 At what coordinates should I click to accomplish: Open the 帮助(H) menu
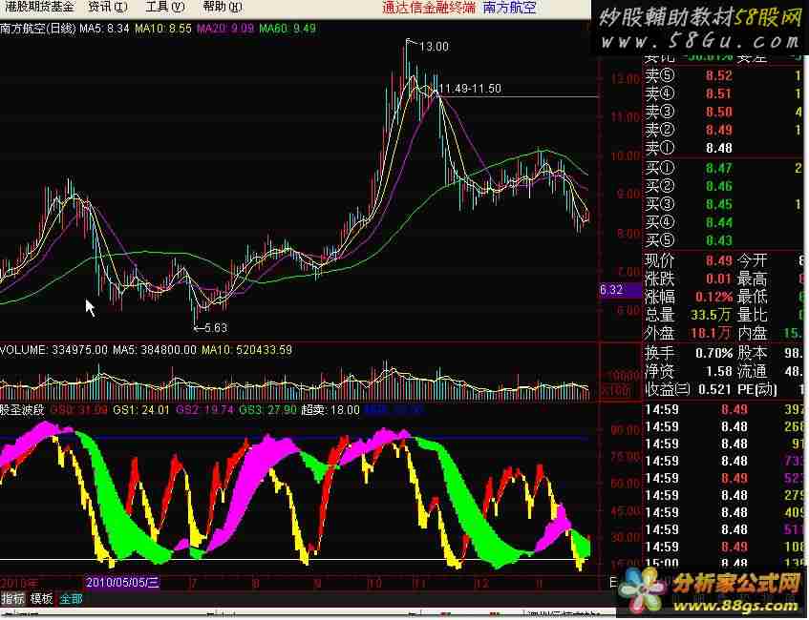coord(223,8)
